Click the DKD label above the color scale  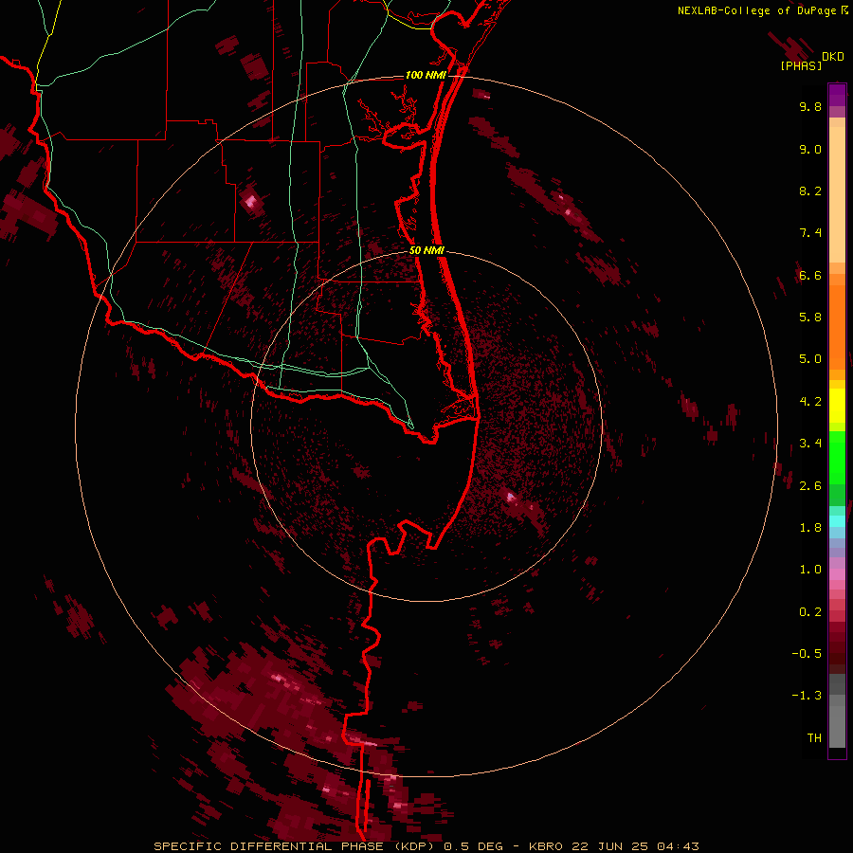click(x=832, y=57)
